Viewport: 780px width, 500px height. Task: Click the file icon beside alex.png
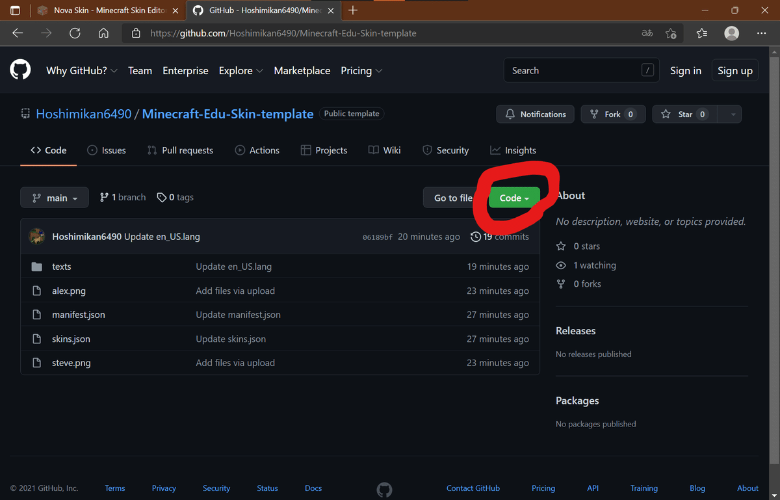37,291
